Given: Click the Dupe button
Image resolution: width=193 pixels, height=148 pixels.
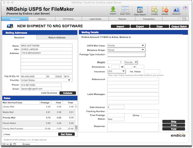Looking at the screenshot, I should pos(159,27).
